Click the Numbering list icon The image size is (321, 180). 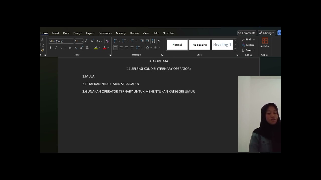[124, 41]
